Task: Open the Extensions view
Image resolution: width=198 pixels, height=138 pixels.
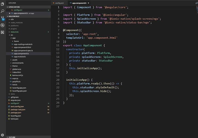Action: (x=2, y=32)
